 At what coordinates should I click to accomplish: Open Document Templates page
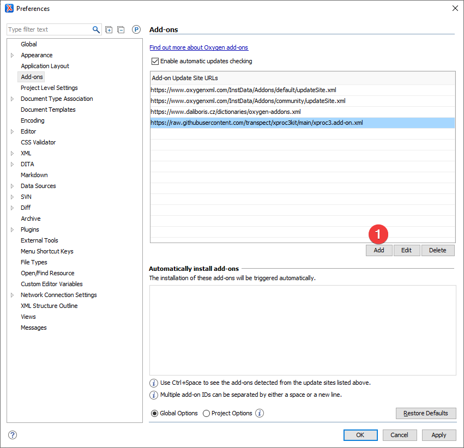(x=48, y=110)
